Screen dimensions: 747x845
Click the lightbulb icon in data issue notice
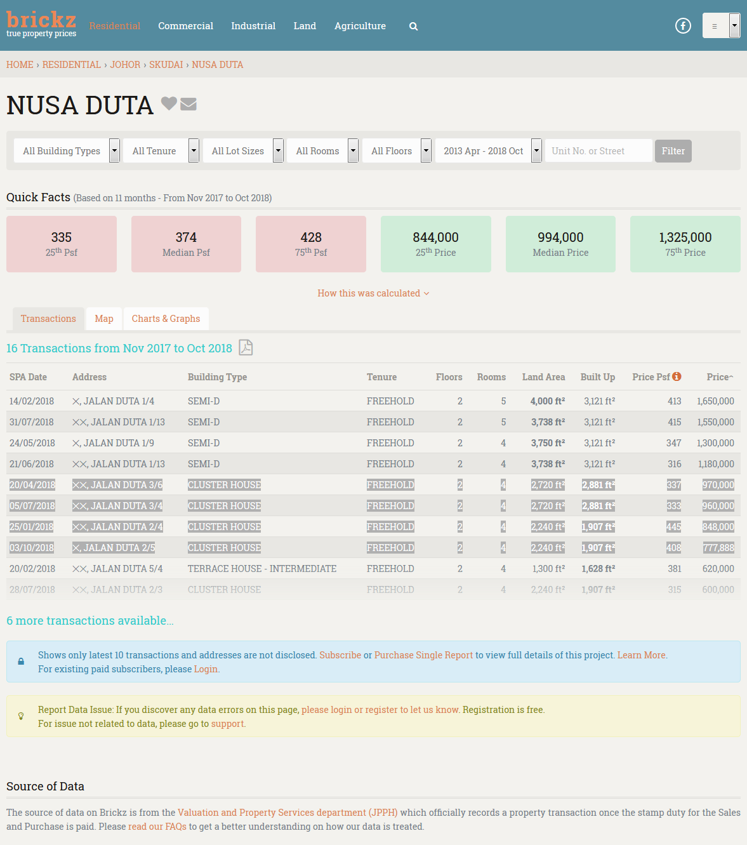pos(21,716)
